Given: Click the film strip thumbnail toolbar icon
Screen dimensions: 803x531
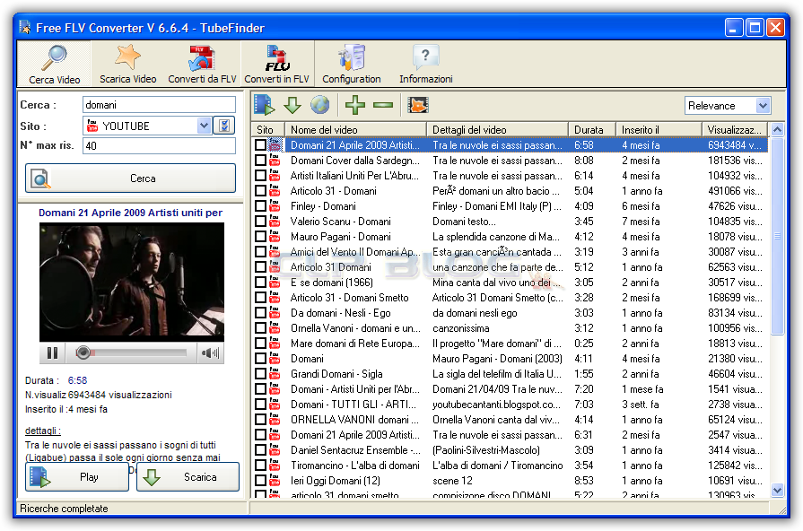Looking at the screenshot, I should (418, 105).
